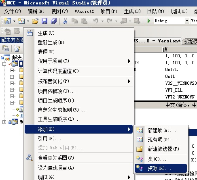Image resolution: width=197 pixels, height=180 pixels.
Task: Click the Cut scissors icon
Action: tap(65, 21)
